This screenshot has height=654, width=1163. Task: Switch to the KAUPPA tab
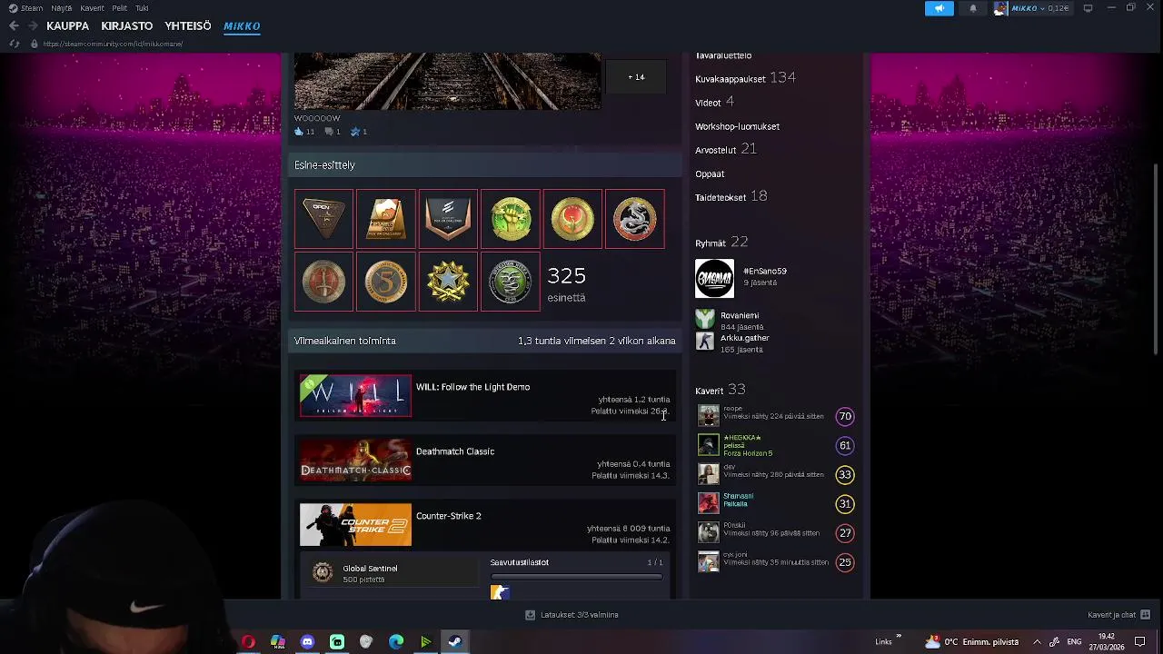coord(68,26)
